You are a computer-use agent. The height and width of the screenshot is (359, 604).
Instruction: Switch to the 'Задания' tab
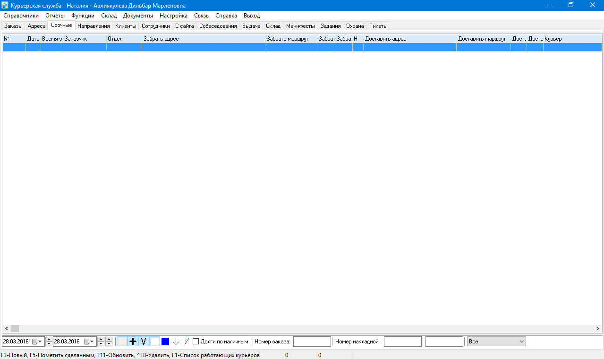(x=331, y=26)
